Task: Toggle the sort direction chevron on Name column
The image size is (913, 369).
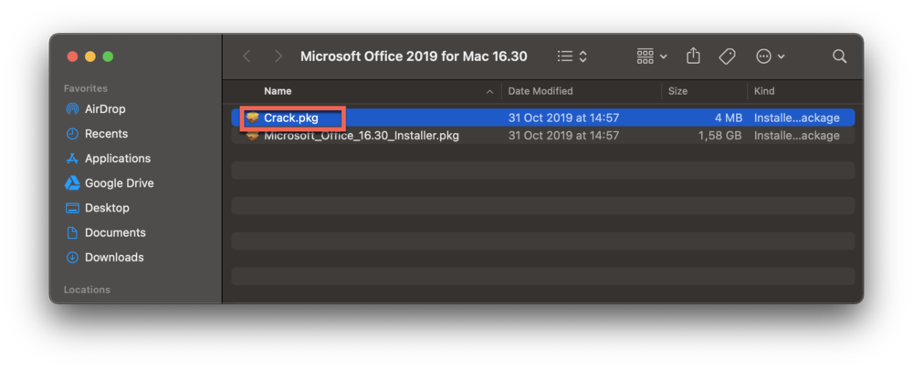Action: (490, 92)
